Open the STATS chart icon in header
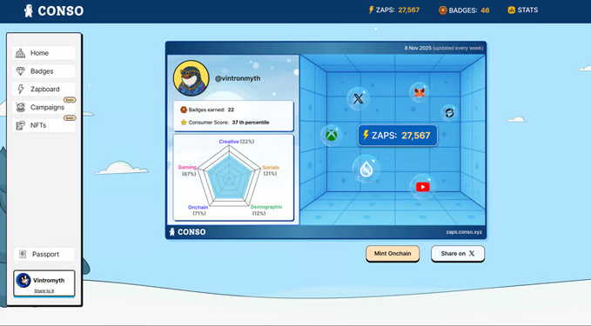The width and height of the screenshot is (591, 326). pos(511,10)
